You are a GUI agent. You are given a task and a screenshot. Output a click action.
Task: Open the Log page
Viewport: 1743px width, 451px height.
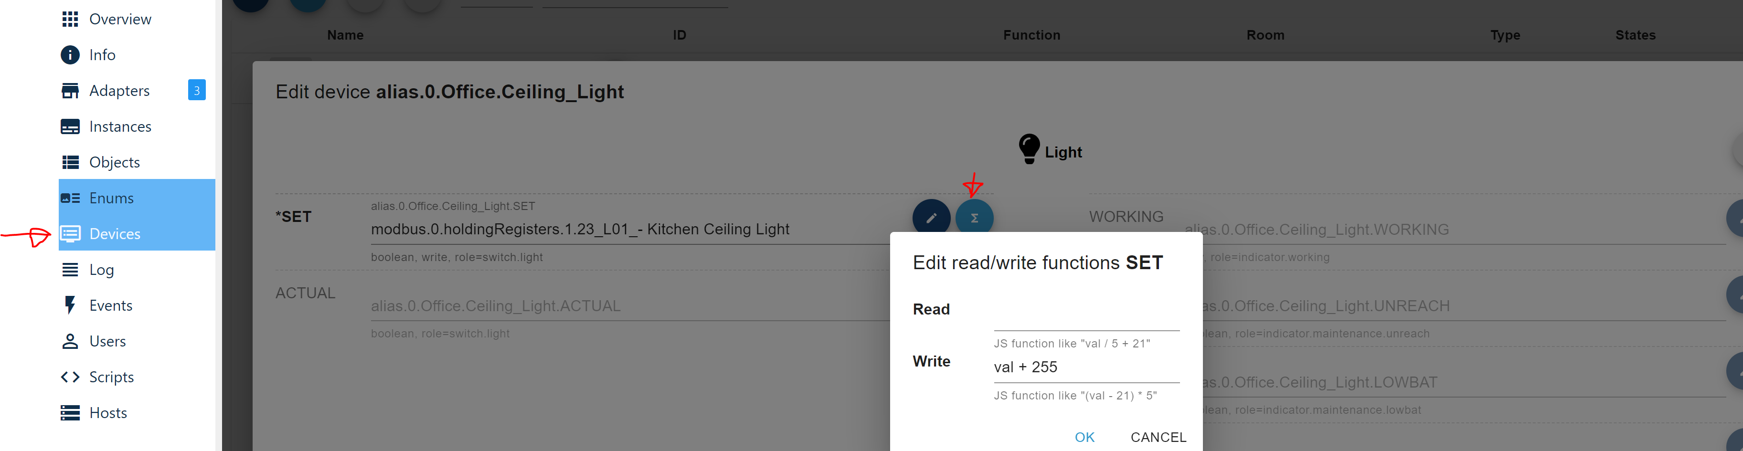[x=102, y=270]
